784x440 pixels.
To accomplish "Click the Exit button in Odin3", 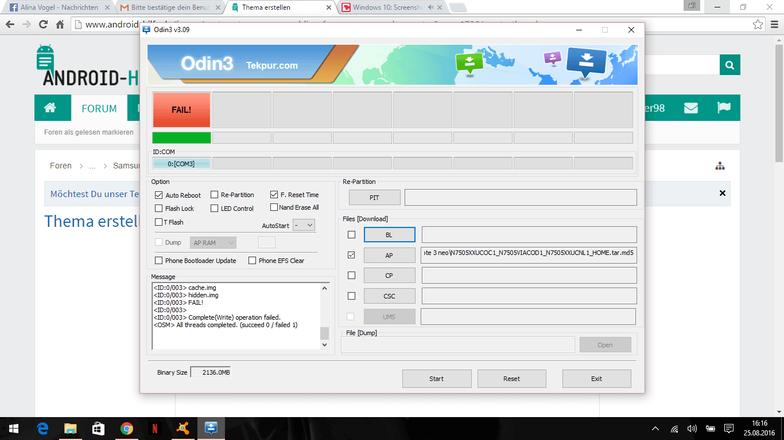I will pyautogui.click(x=596, y=379).
